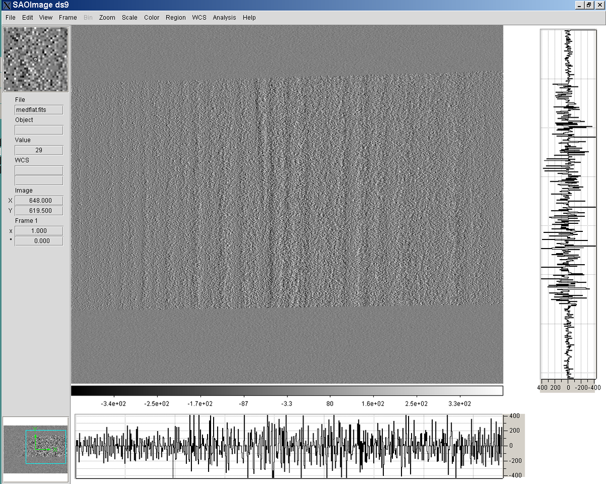Open the Region menu
Viewport: 606px width, 484px height.
[x=175, y=17]
